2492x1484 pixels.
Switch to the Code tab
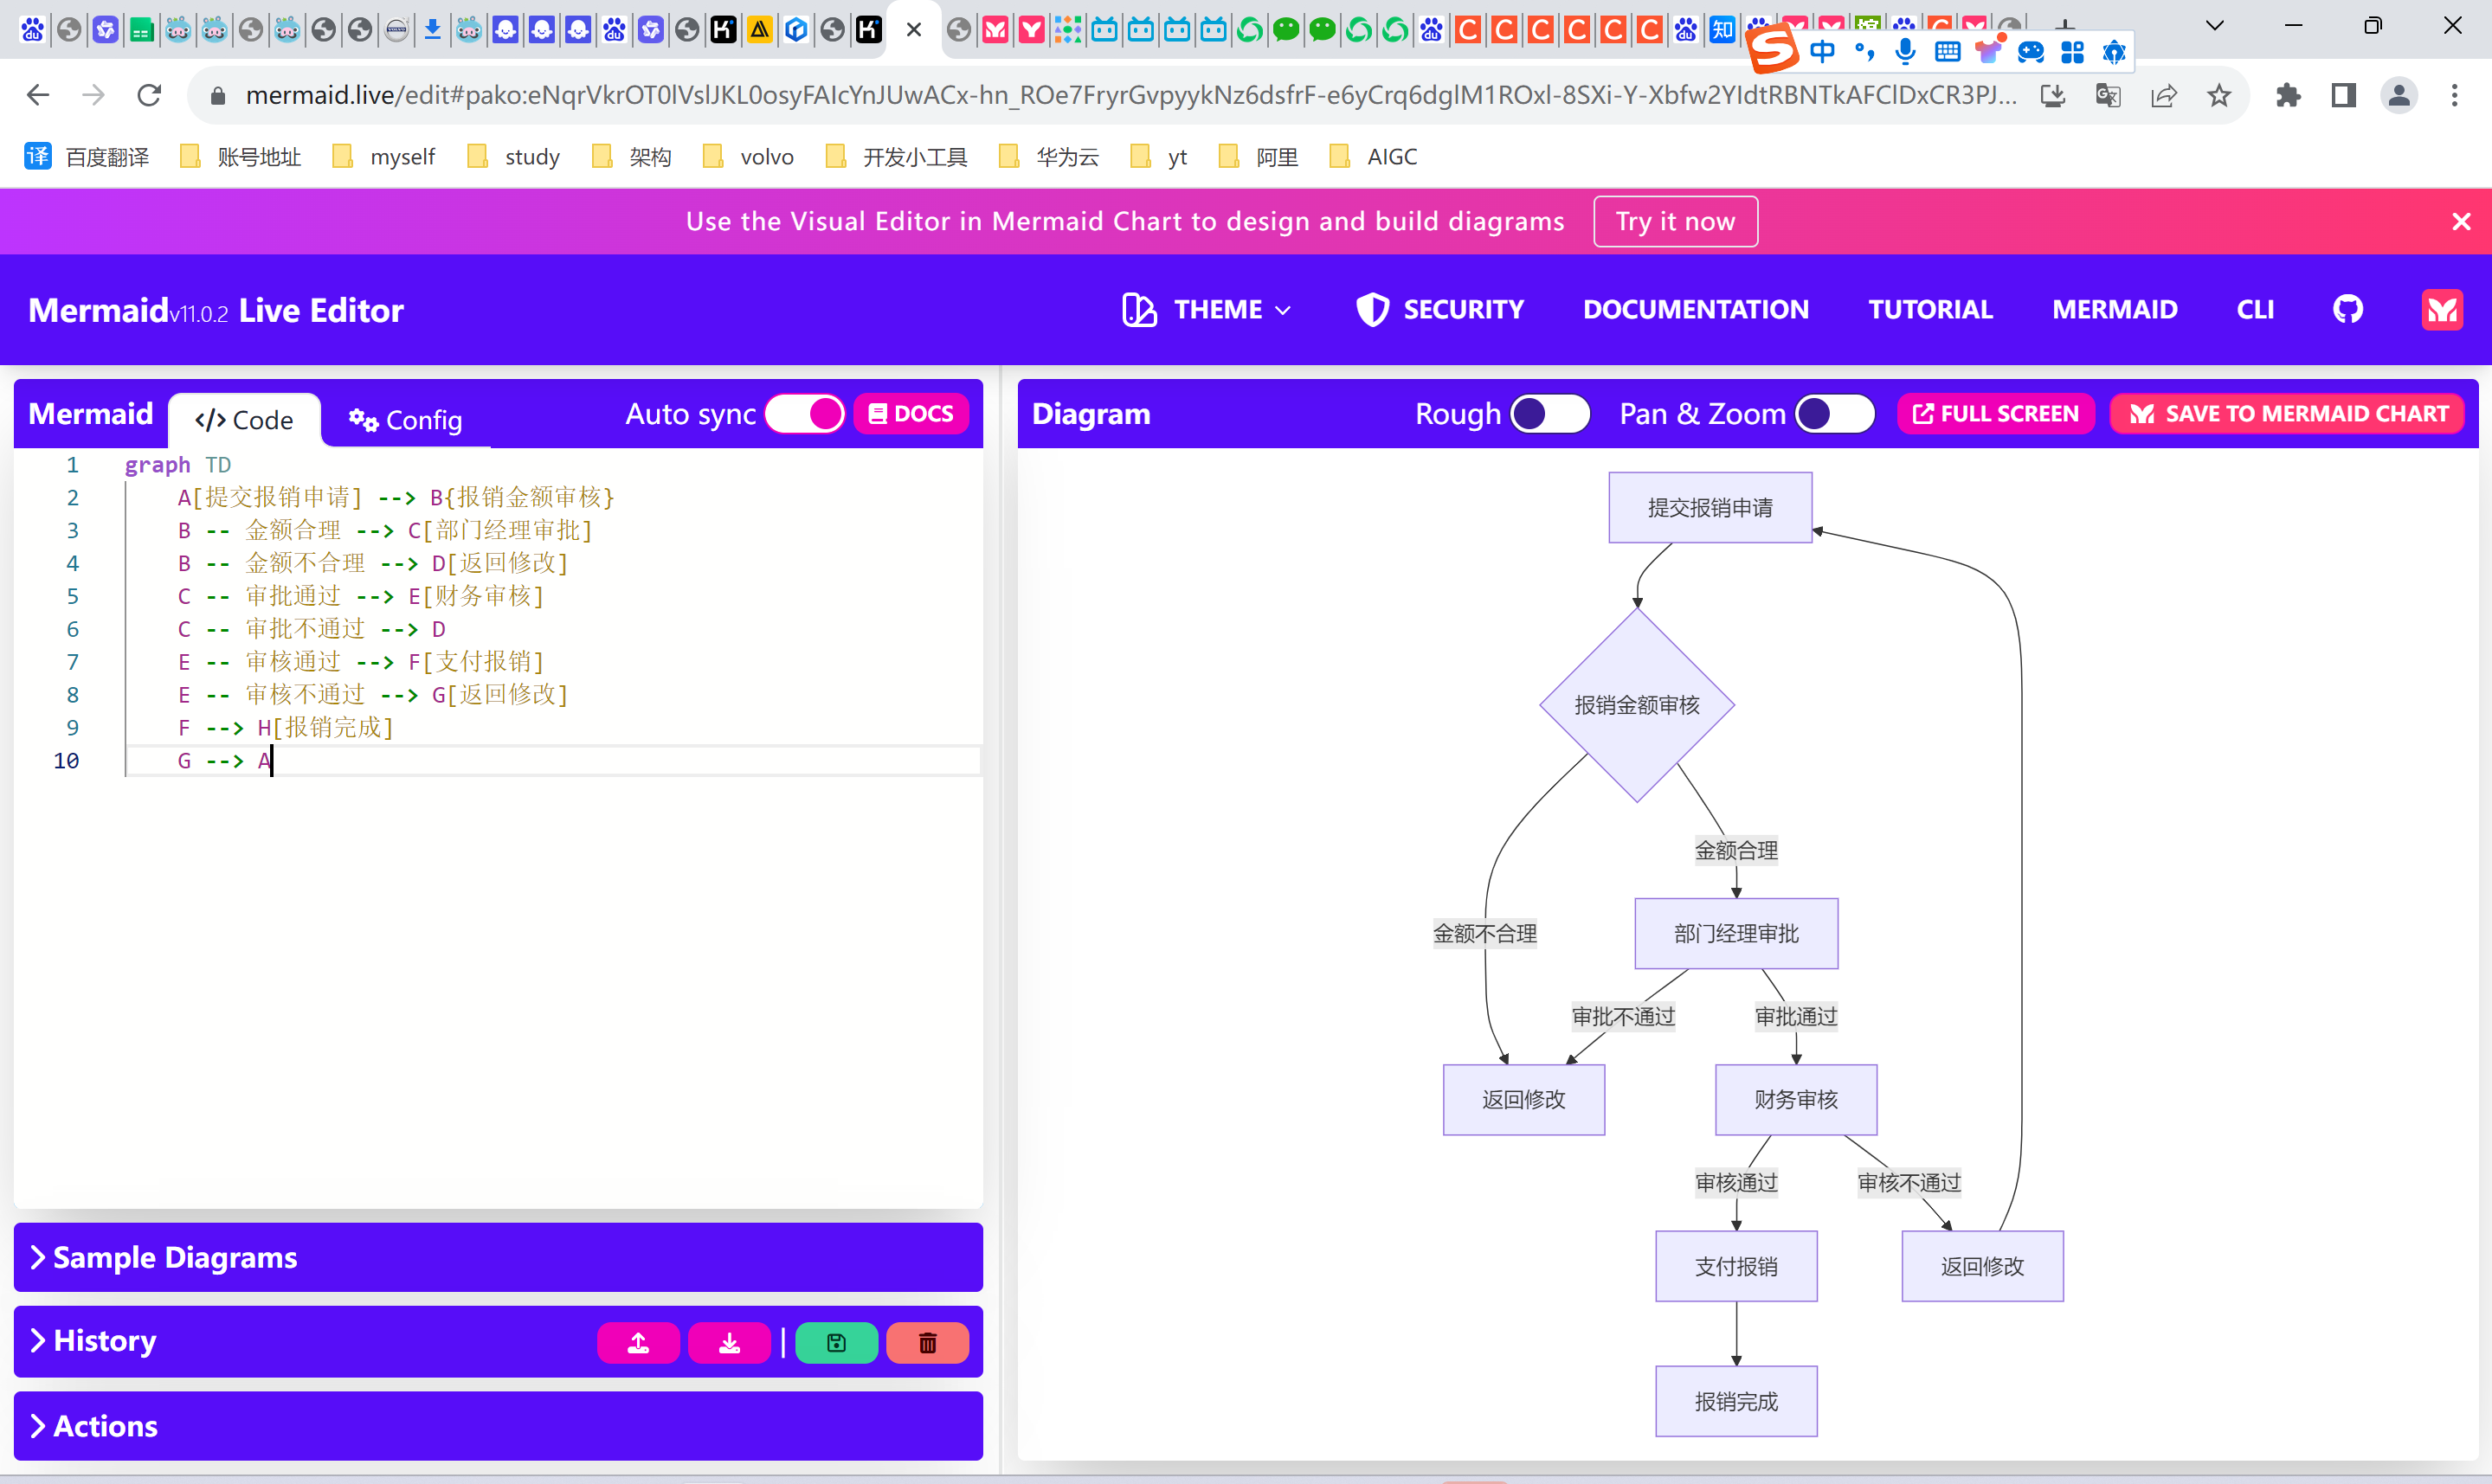coord(244,420)
